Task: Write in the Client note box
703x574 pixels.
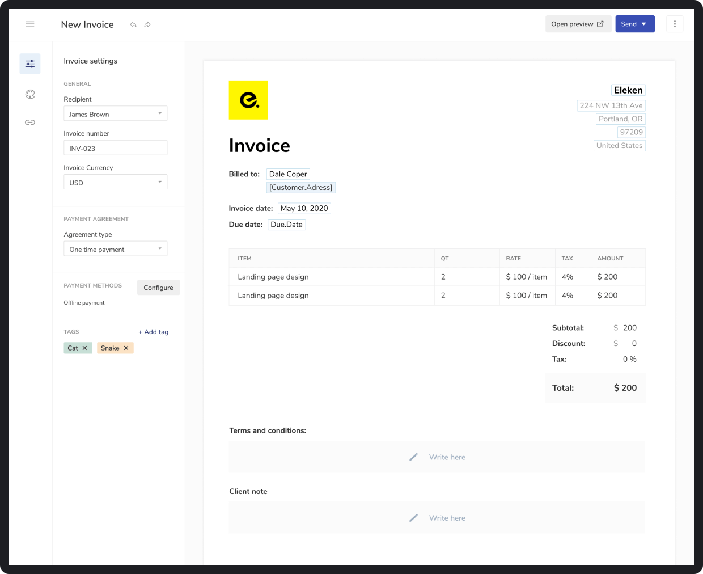Action: pos(437,518)
